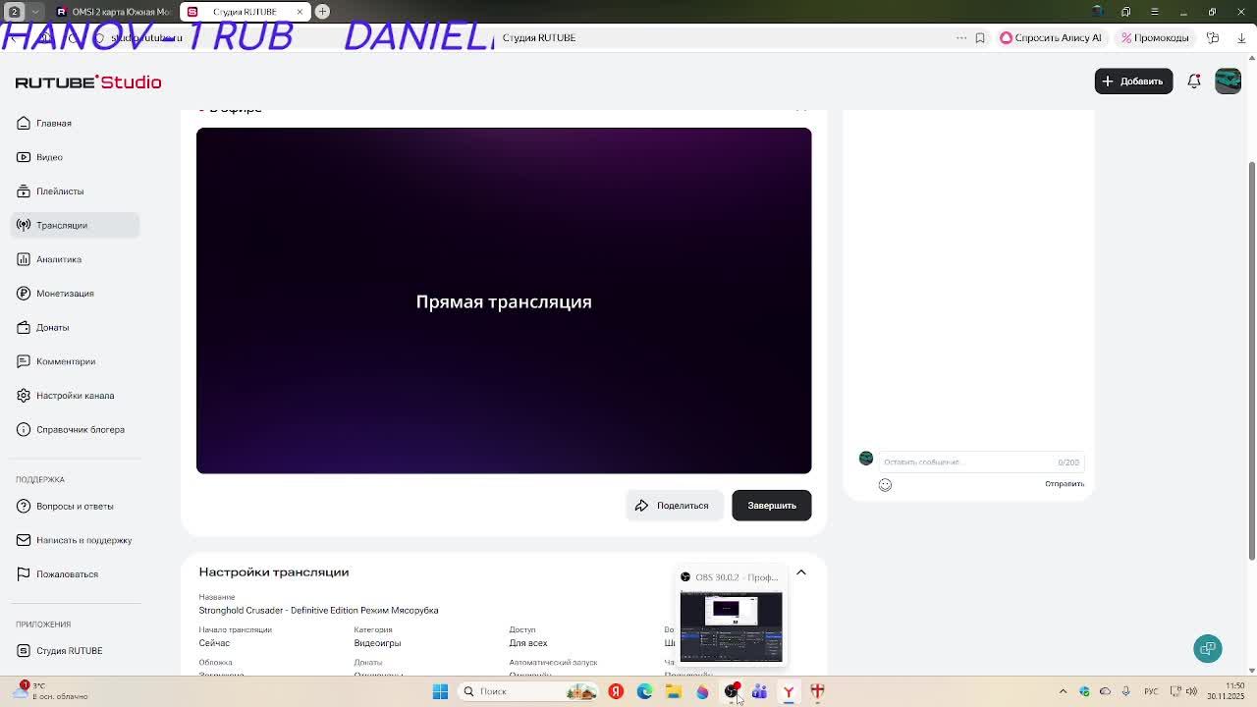Click the Аналитика chart icon in sidebar
Image resolution: width=1257 pixels, height=707 pixels.
[23, 259]
